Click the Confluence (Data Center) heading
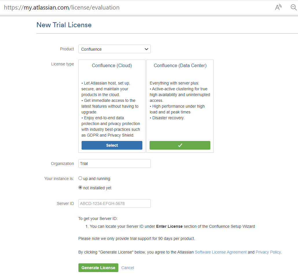 tap(180, 66)
